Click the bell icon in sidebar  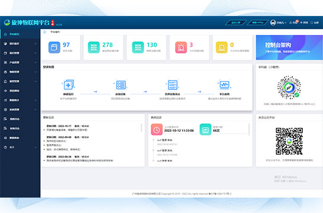[5, 82]
